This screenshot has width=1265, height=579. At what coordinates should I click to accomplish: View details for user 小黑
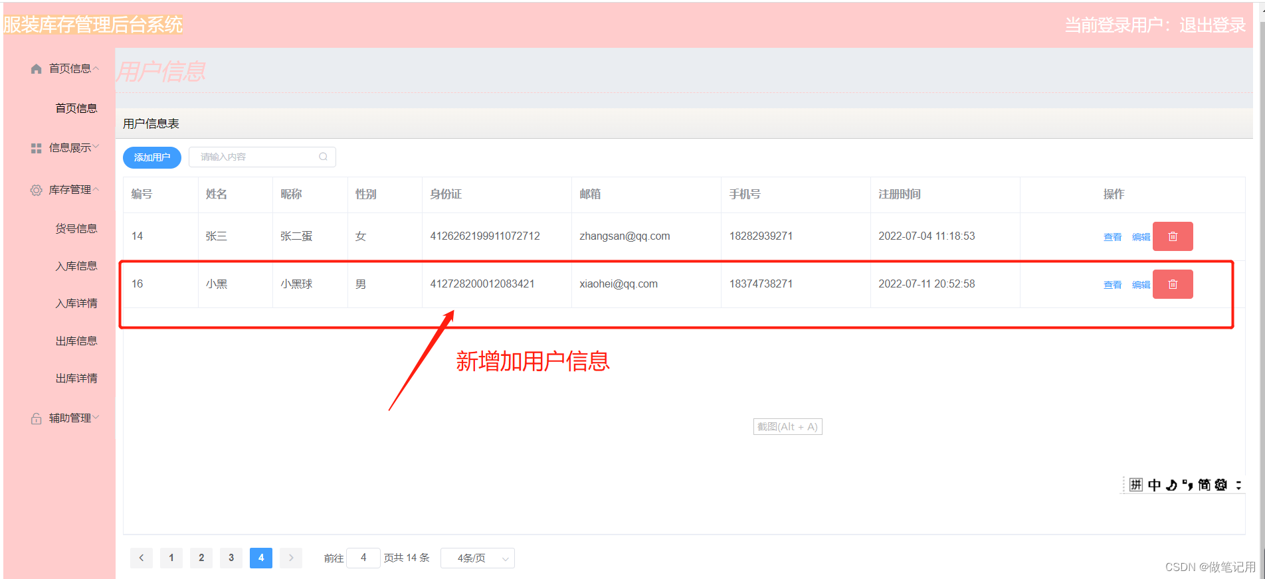[x=1112, y=285]
